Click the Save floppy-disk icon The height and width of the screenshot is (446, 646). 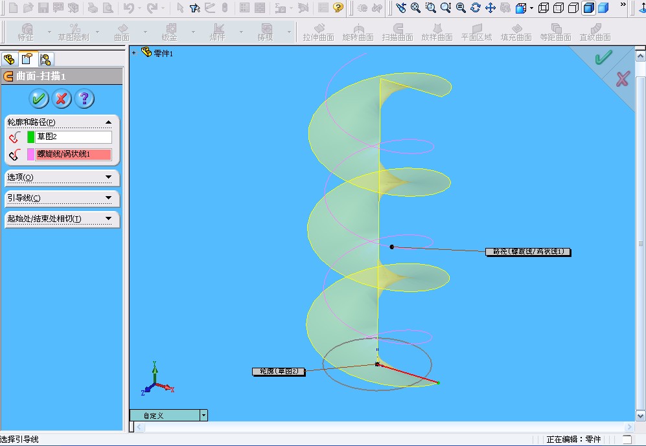(x=43, y=7)
